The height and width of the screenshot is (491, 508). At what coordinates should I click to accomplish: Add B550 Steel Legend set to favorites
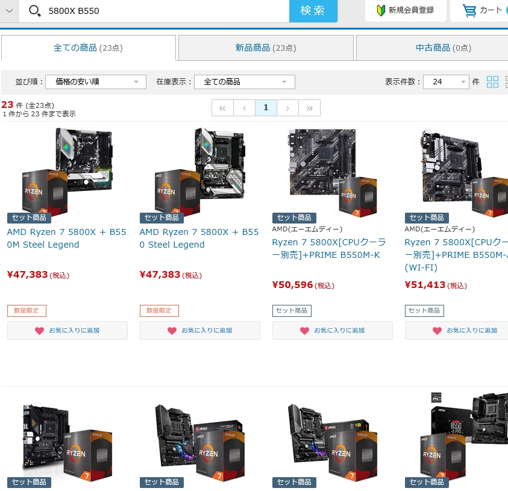click(200, 330)
